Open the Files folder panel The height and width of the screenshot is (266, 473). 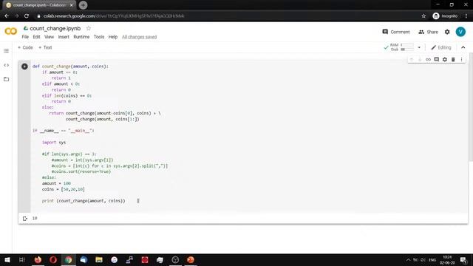click(x=7, y=79)
